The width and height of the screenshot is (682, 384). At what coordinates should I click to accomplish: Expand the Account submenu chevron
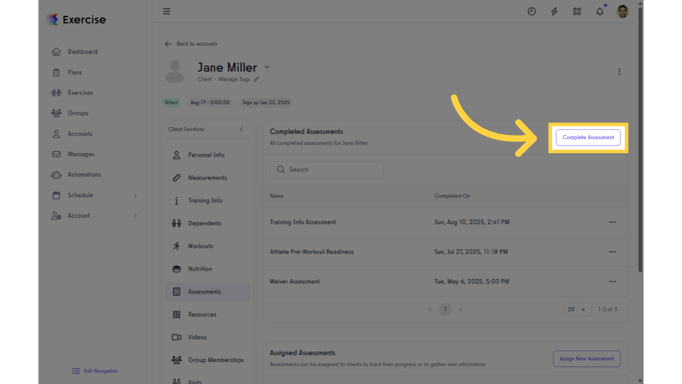click(x=135, y=215)
